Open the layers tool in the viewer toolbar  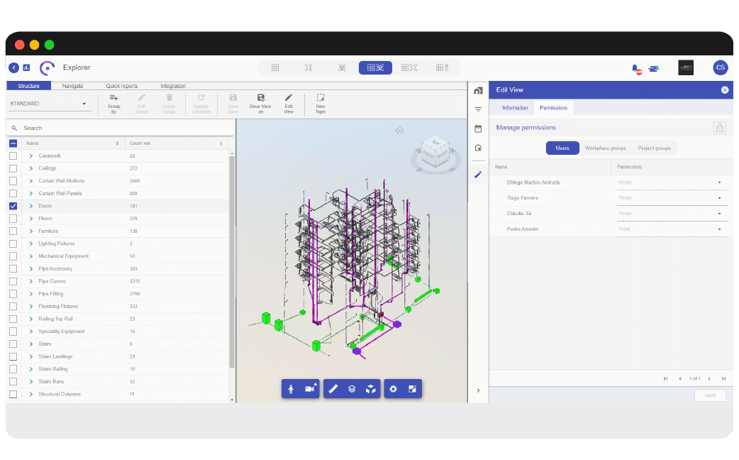coord(350,388)
